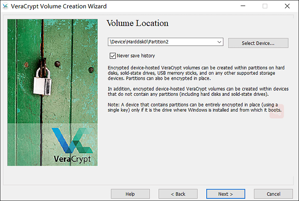The width and height of the screenshot is (299, 201).
Task: Proceed with the Next > button
Action: [226, 194]
